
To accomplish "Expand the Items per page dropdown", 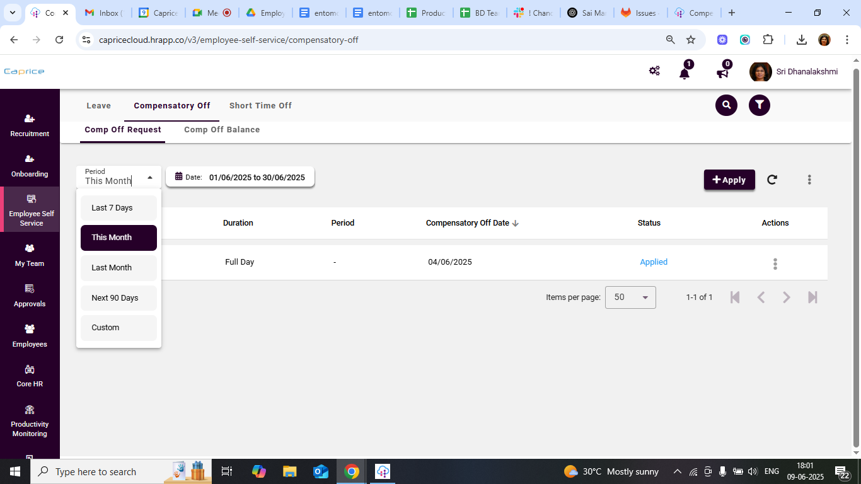I will 630,297.
